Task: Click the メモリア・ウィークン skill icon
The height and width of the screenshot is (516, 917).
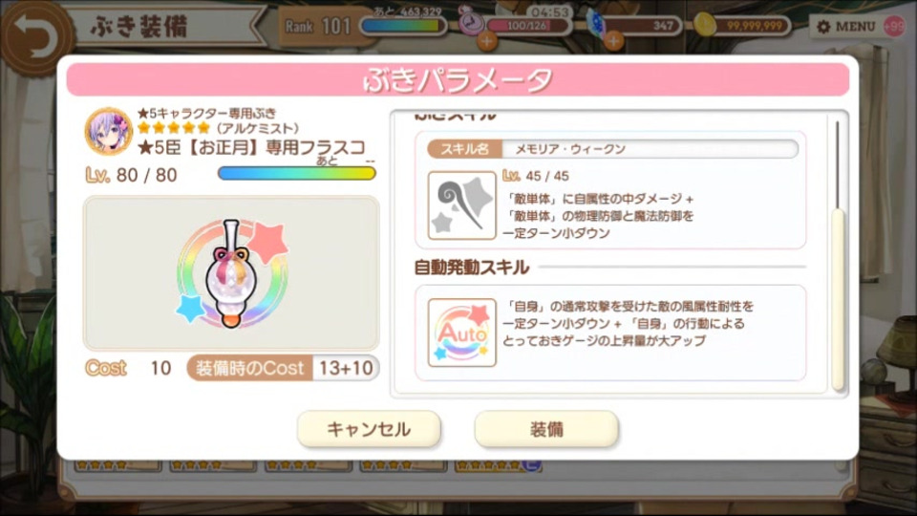Action: (x=462, y=205)
